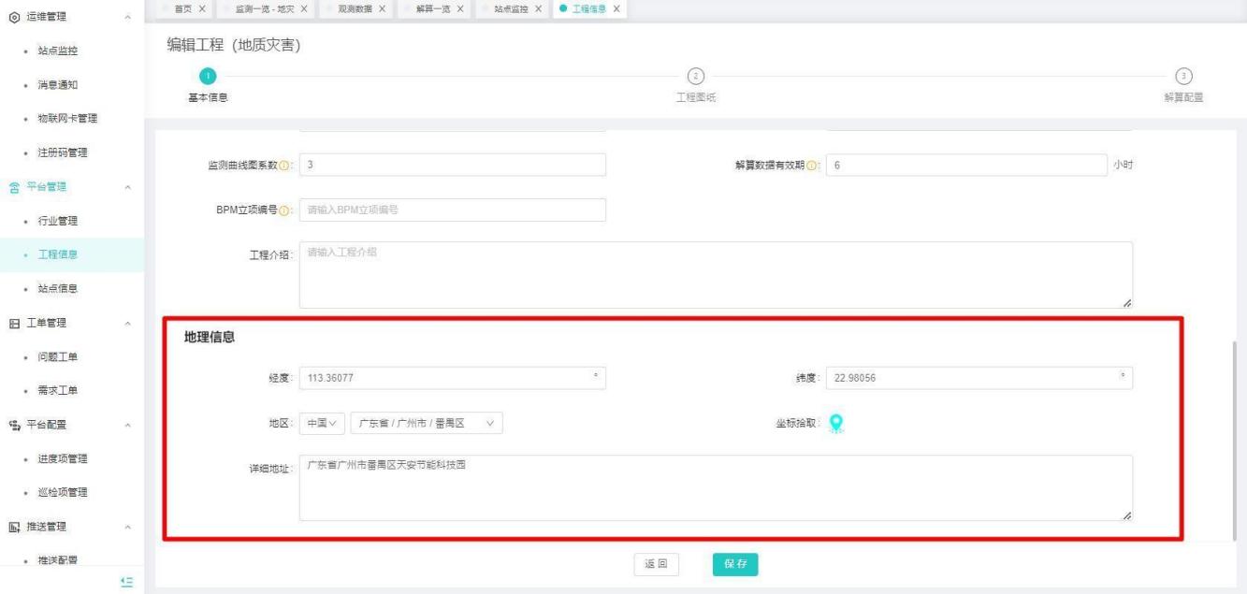Click info icon beside BPM立项编号 label
1247x594 pixels.
pos(283,210)
